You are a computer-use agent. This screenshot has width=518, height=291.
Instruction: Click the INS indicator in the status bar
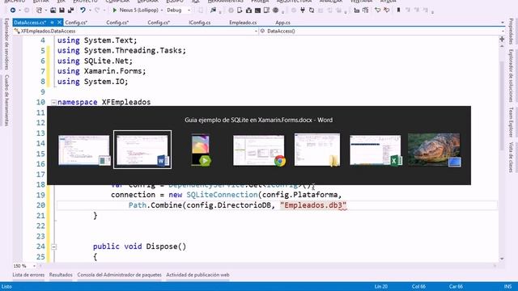coord(507,286)
